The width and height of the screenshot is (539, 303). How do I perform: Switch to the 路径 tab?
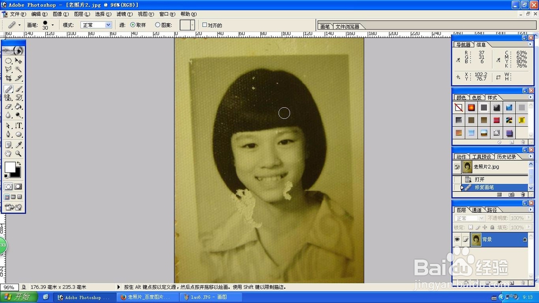(492, 210)
